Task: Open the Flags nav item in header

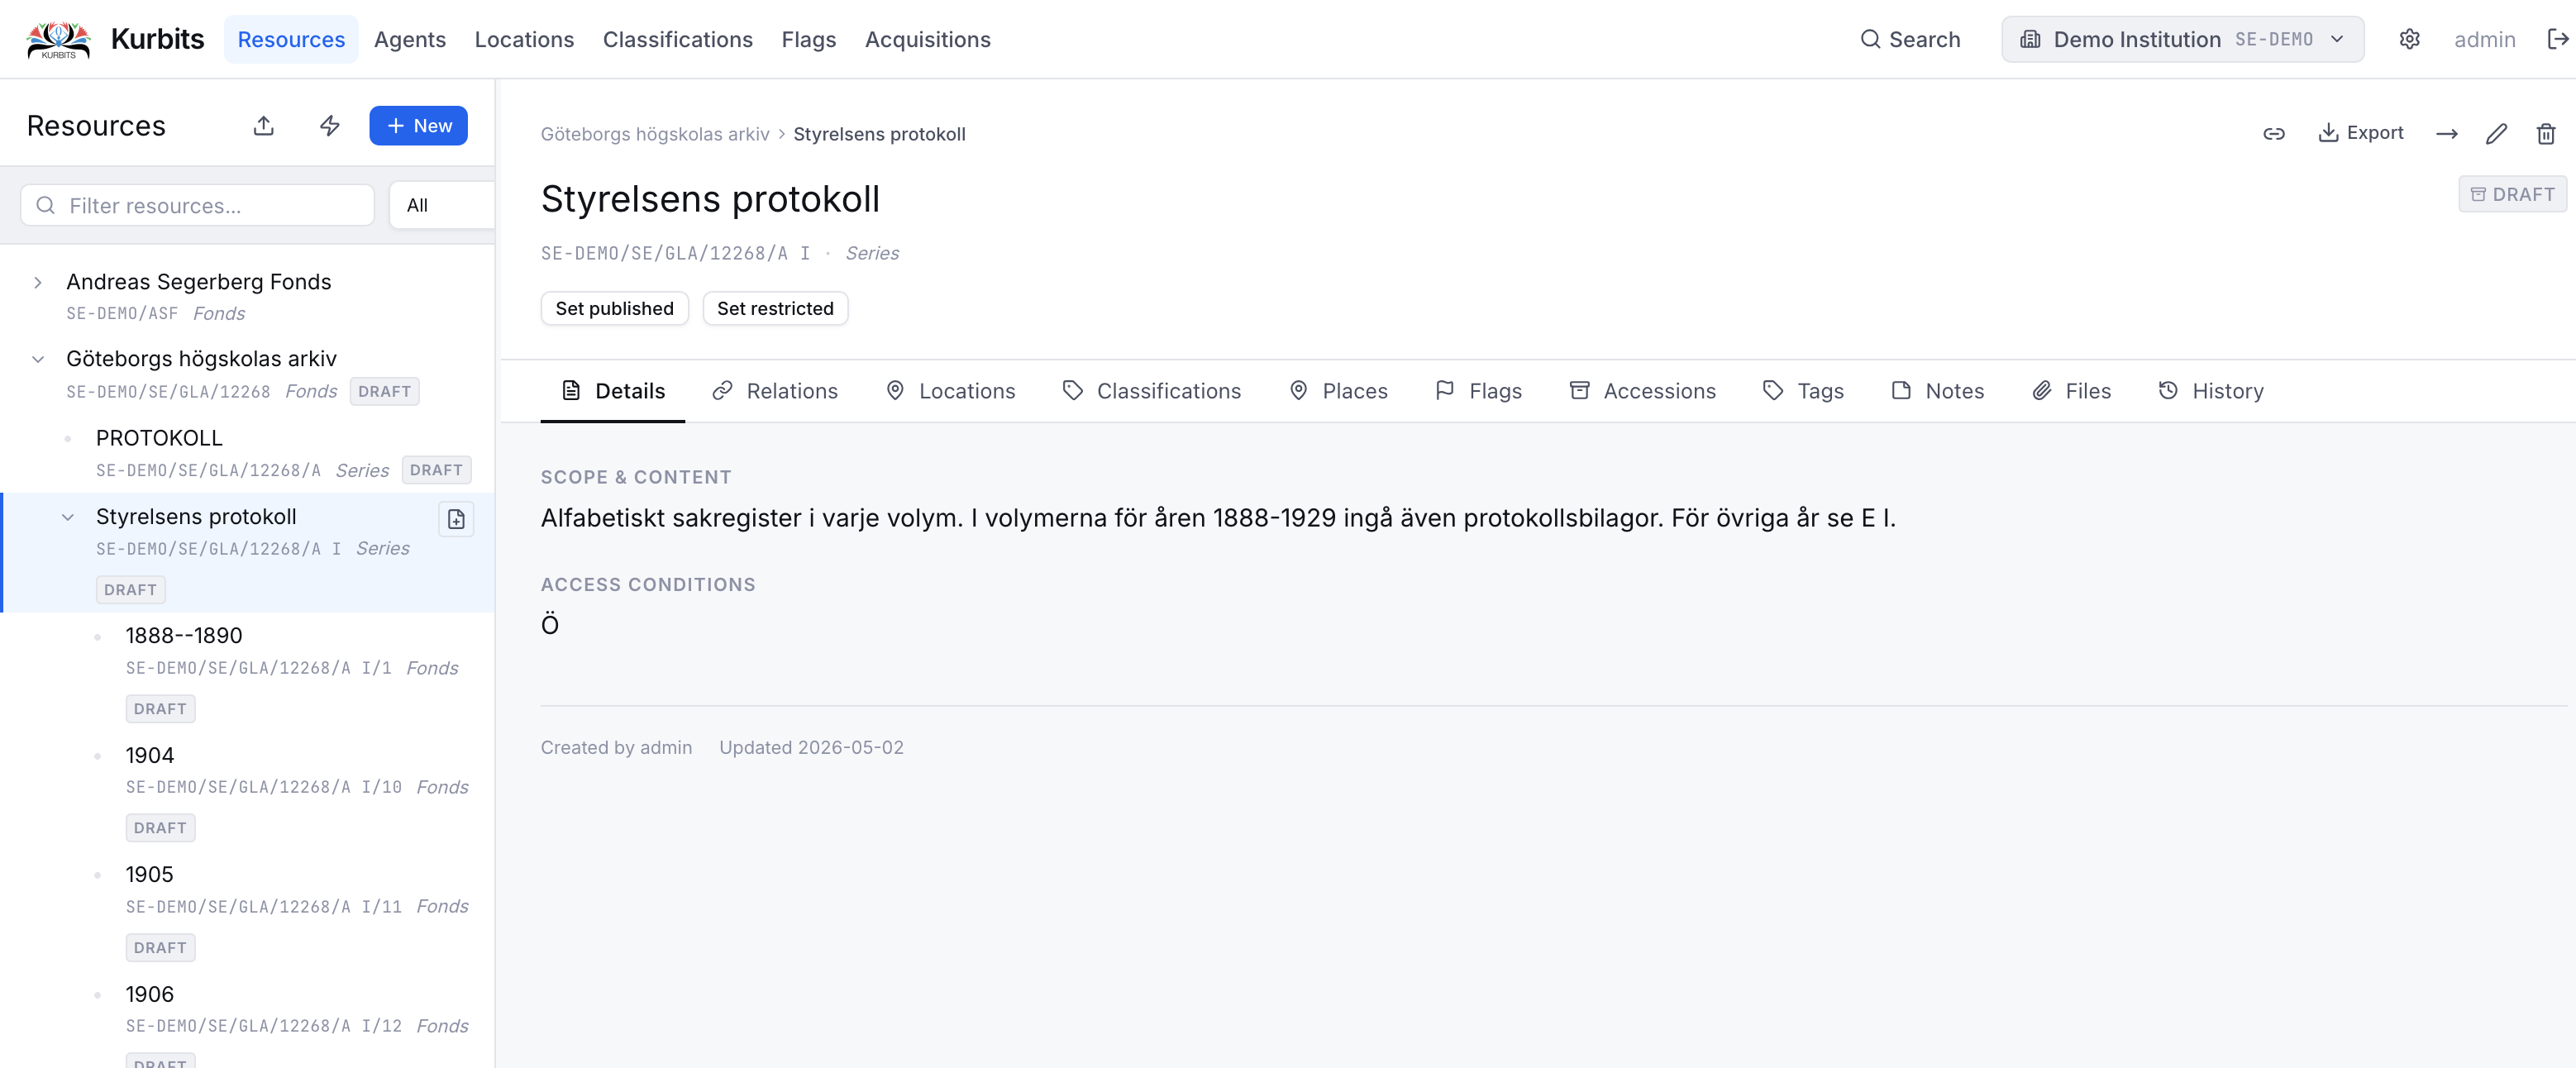Action: (x=808, y=39)
